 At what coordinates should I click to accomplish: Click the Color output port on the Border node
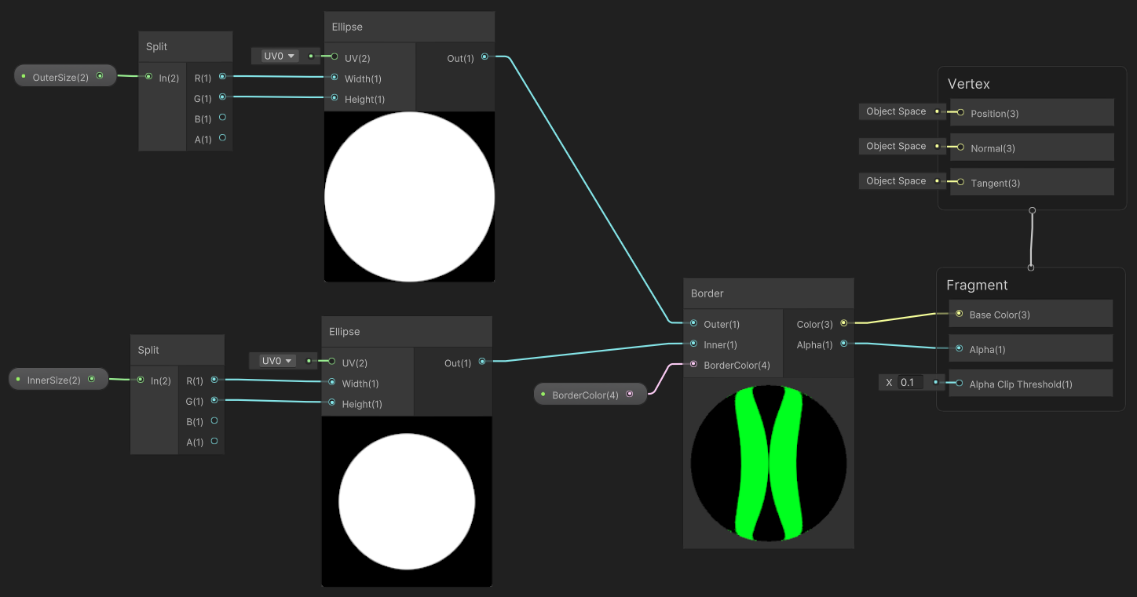pos(843,323)
